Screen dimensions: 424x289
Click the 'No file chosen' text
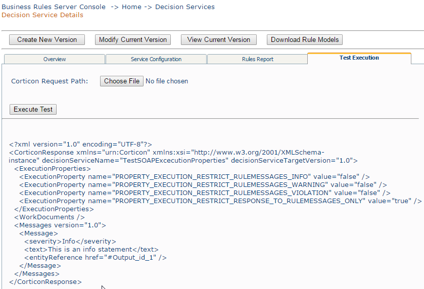tap(167, 81)
